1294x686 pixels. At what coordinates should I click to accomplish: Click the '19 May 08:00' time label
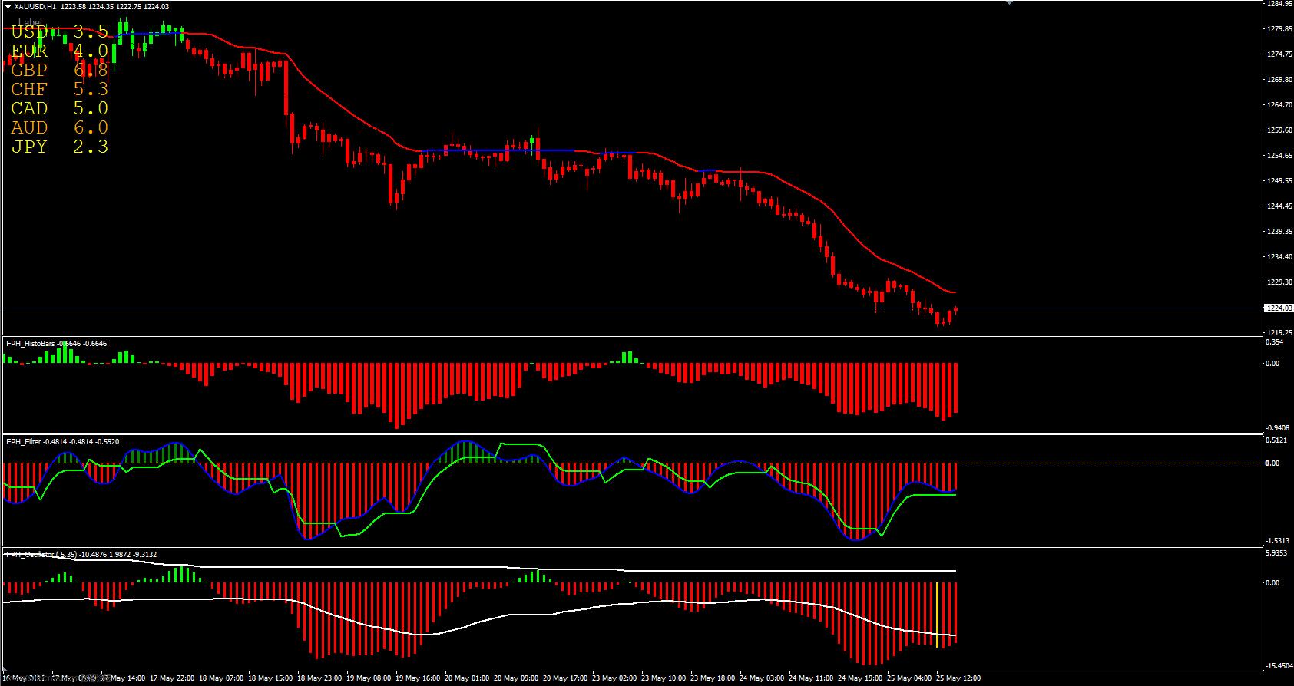tap(369, 678)
